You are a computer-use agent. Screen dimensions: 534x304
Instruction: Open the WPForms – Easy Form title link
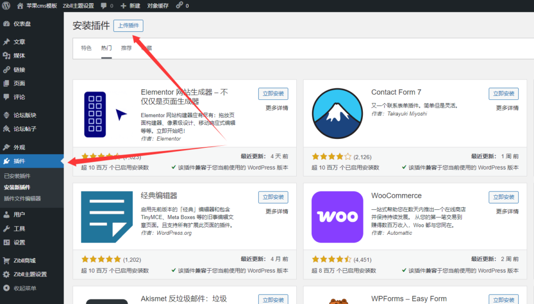pyautogui.click(x=409, y=299)
